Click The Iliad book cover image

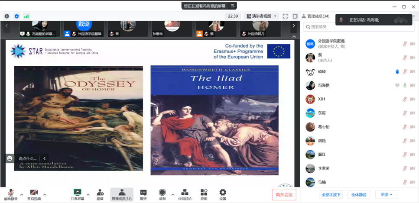[x=214, y=120]
